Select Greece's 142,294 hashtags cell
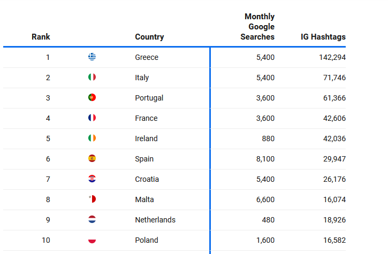Screen dimensions: 388x254 pyautogui.click(x=332, y=57)
